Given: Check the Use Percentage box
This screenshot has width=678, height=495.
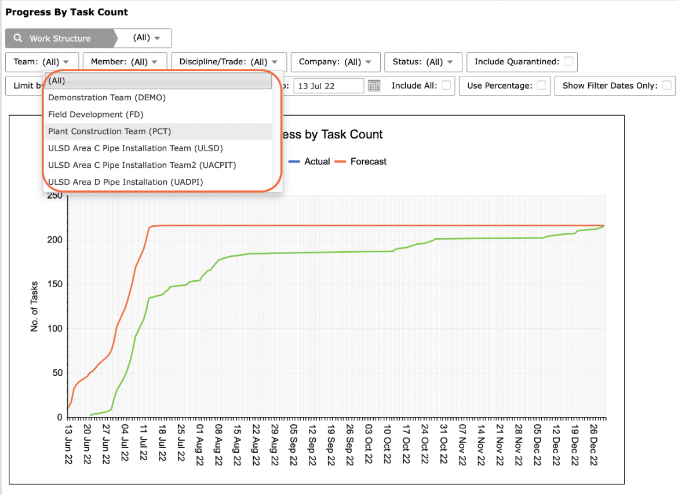Looking at the screenshot, I should [541, 85].
